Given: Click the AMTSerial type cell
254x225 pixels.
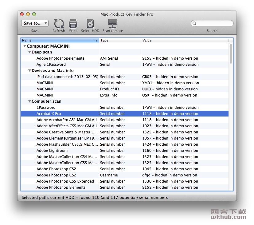Looking at the screenshot, I should (109, 58).
